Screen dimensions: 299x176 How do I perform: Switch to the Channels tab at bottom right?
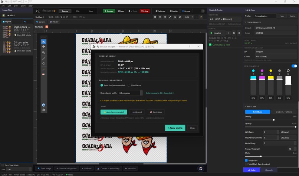click(269, 170)
